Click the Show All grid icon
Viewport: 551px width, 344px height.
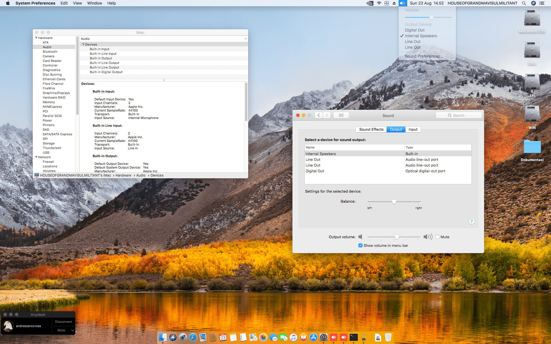click(341, 115)
